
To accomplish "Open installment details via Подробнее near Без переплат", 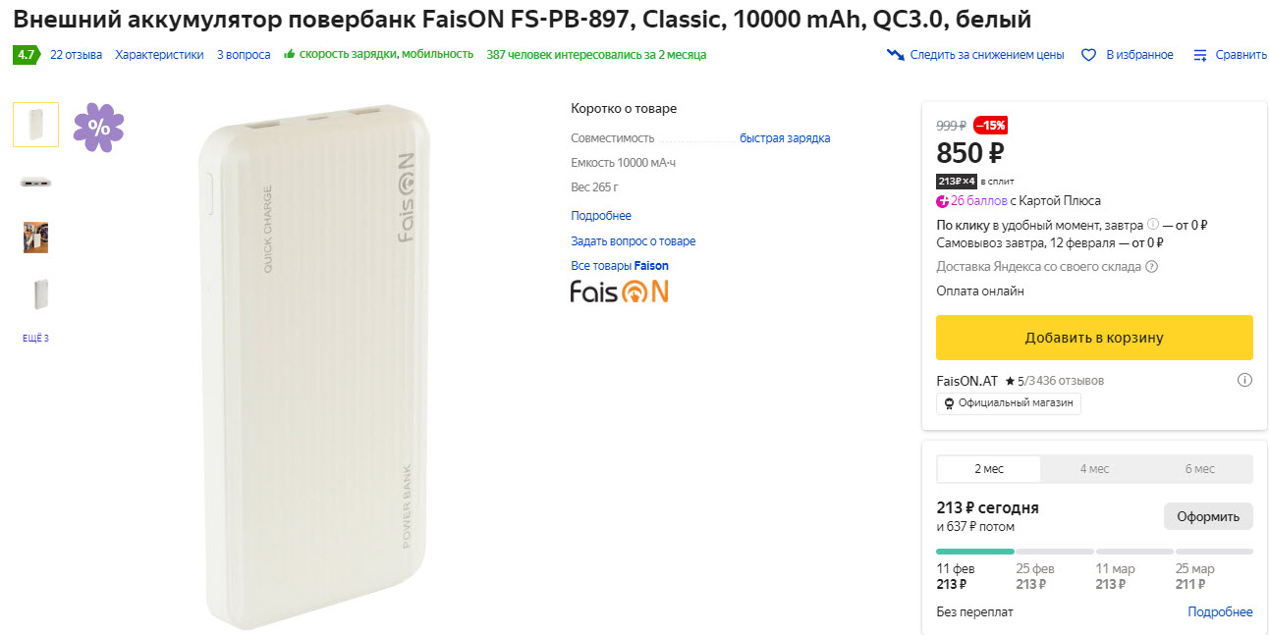I will [x=1220, y=612].
